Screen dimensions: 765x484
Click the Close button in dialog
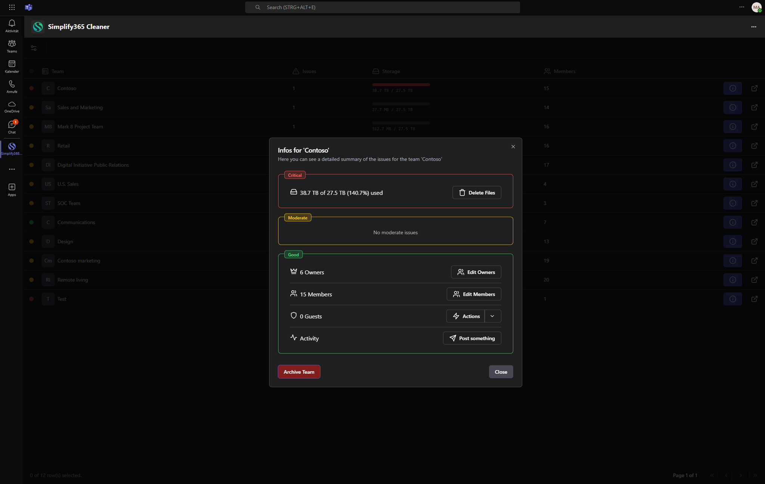pyautogui.click(x=501, y=372)
